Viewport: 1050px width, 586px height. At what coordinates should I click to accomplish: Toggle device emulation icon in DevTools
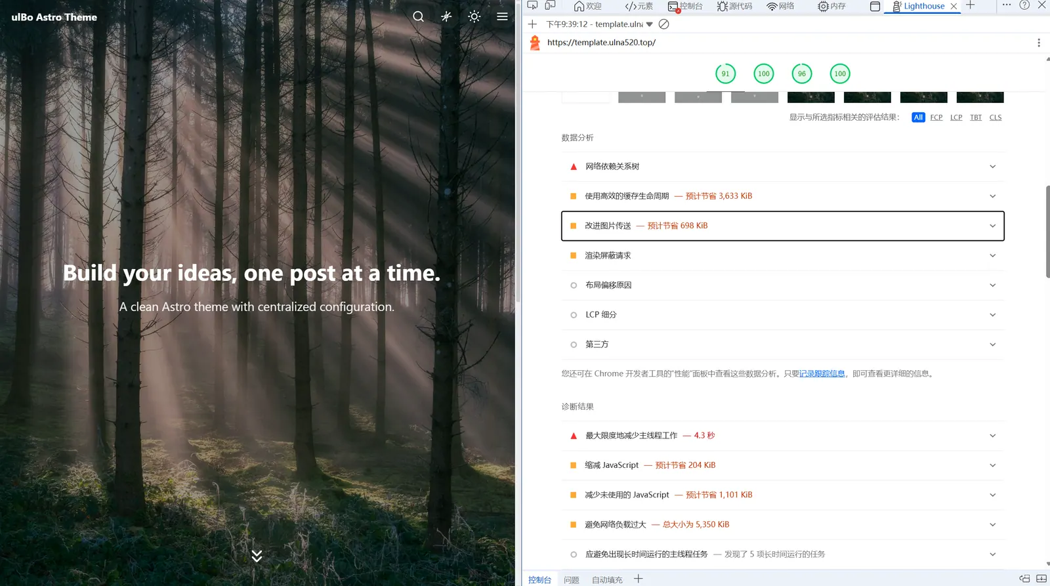click(x=550, y=6)
